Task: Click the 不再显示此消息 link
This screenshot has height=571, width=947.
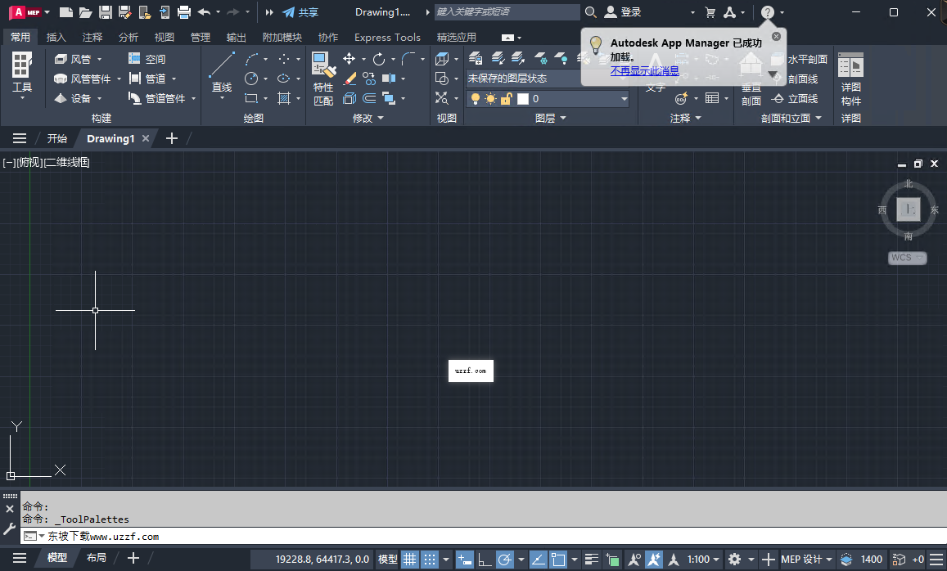Action: (644, 71)
